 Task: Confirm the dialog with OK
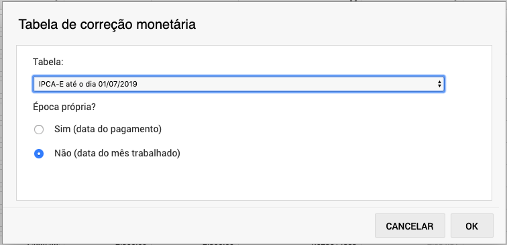click(x=471, y=226)
